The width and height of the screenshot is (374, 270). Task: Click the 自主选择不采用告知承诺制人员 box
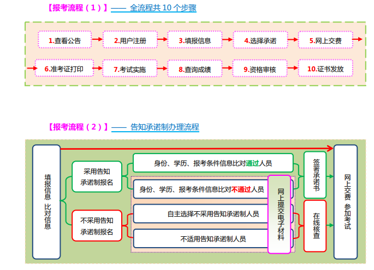(201, 213)
